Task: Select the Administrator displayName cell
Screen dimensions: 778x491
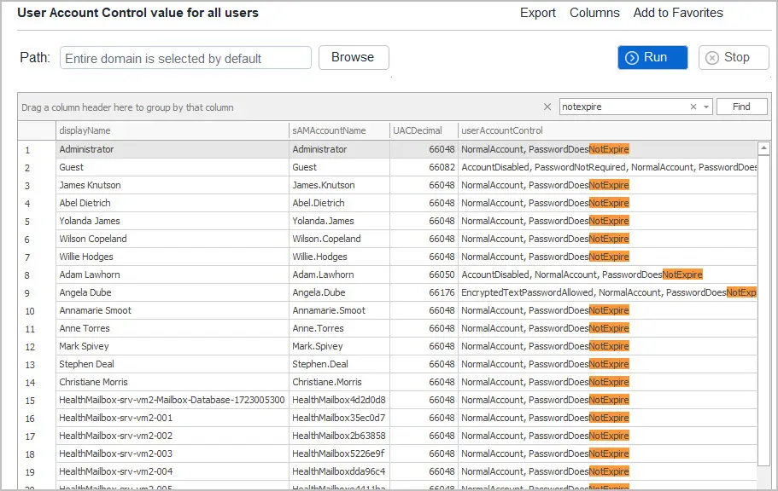Action: pos(173,149)
